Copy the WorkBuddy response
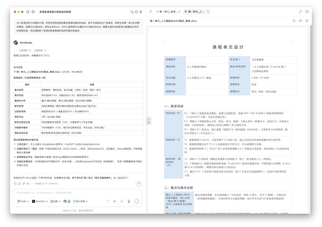 16,184
